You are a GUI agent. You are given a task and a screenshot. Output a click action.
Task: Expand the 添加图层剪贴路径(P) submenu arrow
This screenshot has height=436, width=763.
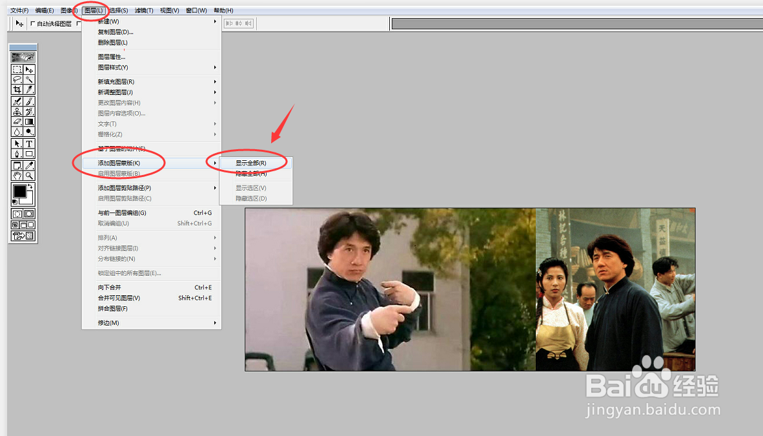click(x=215, y=187)
